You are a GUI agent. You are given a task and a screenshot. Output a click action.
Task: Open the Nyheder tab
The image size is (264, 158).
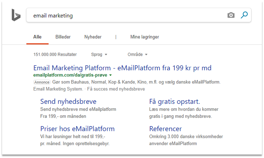[93, 37]
